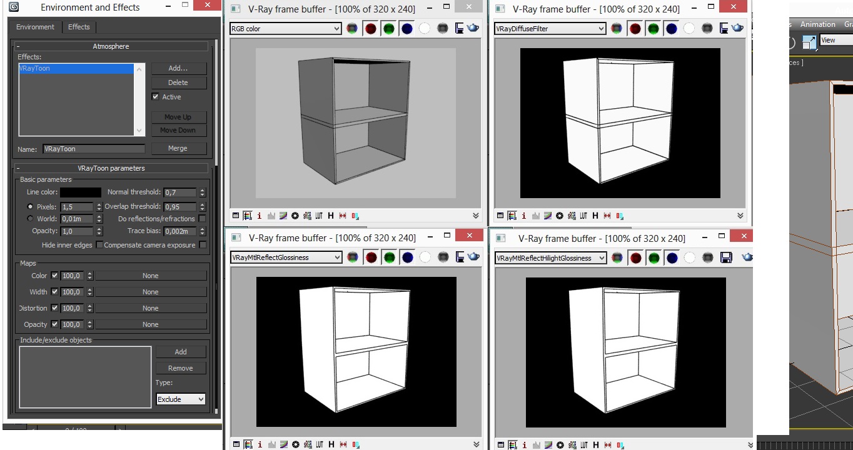Open the View coordinate dropdown in 3ds Max
Screen dimensions: 853x450
pyautogui.click(x=835, y=40)
